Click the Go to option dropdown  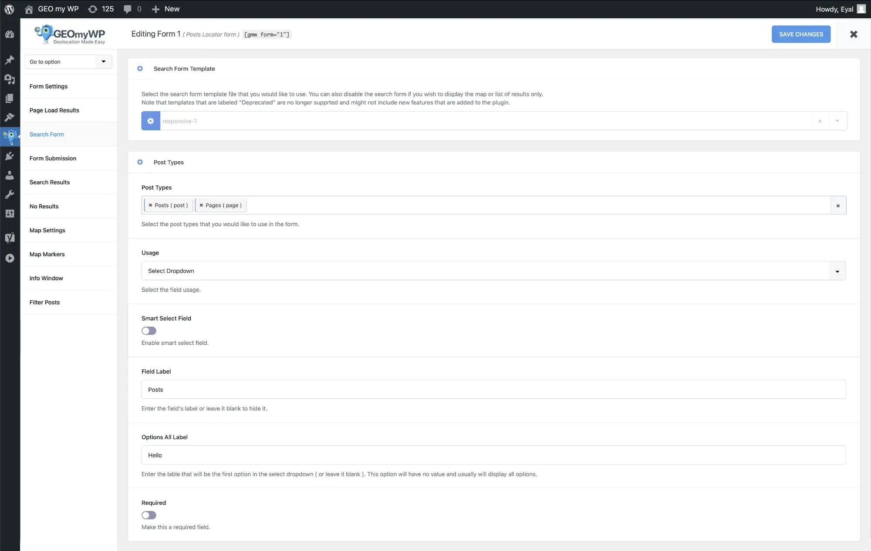tap(68, 61)
